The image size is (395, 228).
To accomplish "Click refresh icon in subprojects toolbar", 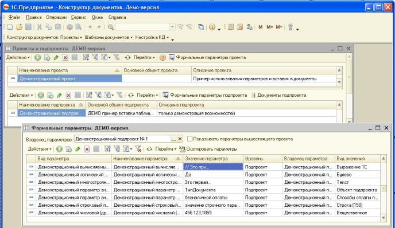I will pyautogui.click(x=131, y=95).
